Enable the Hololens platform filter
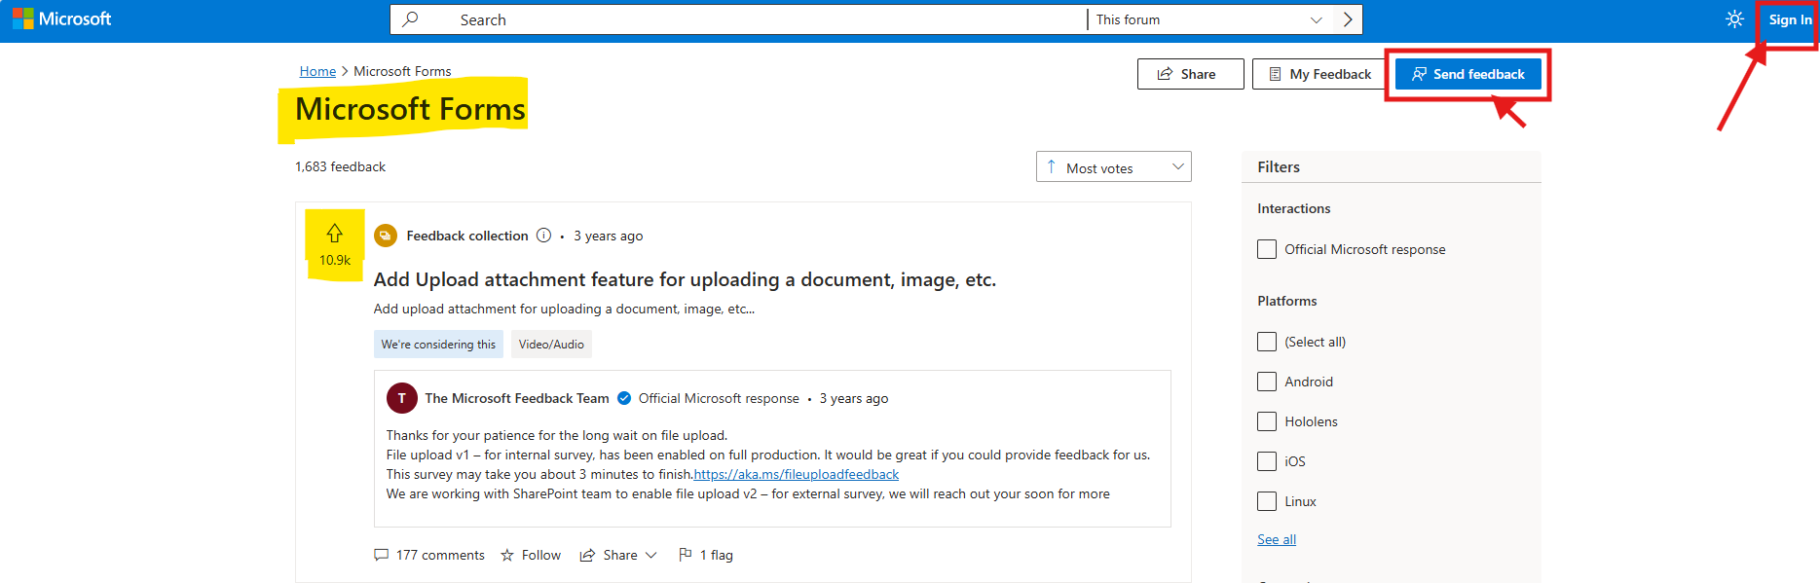Screen dimensions: 1820x583 pos(1266,421)
